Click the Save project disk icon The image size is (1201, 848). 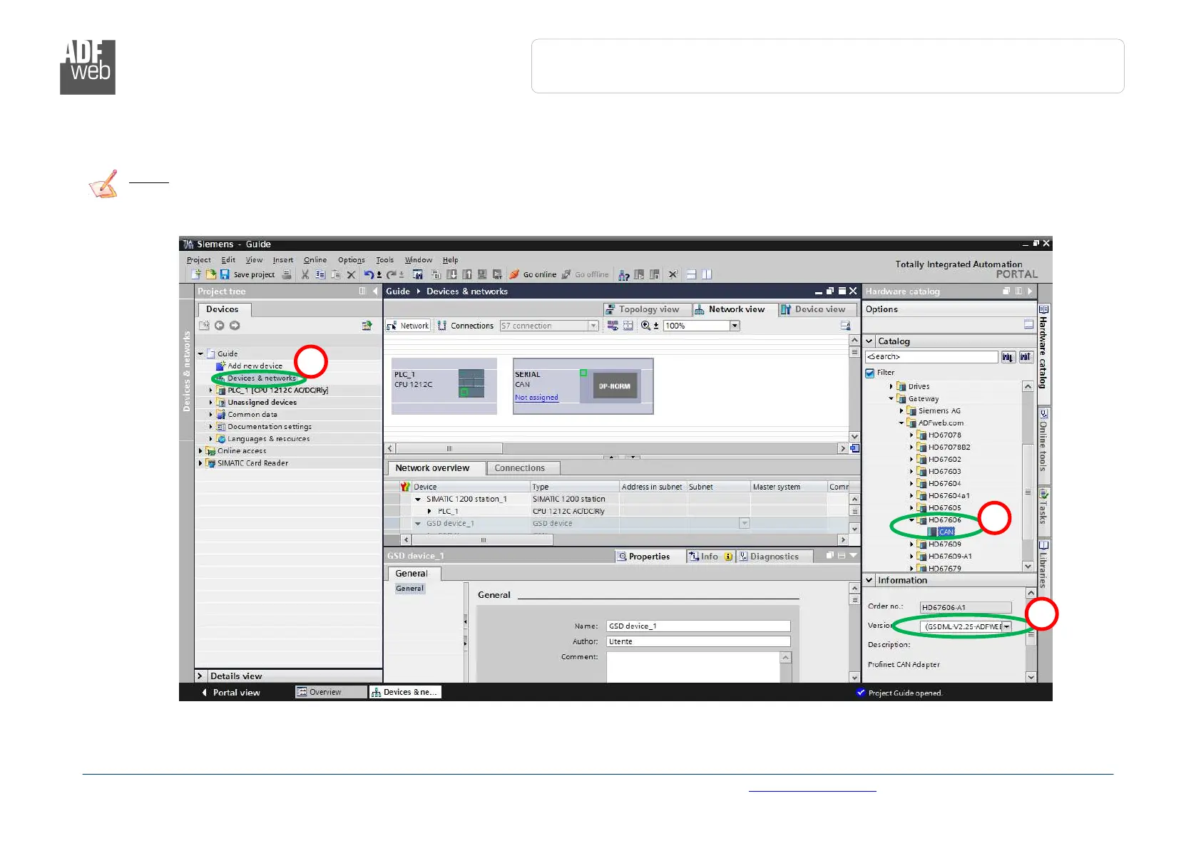(225, 274)
